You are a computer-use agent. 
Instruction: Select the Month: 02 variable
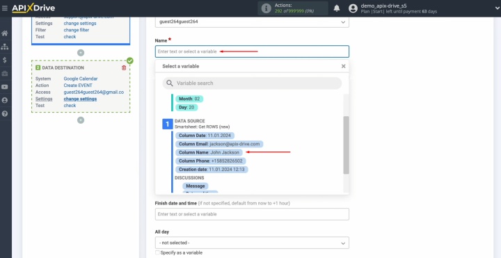189,99
